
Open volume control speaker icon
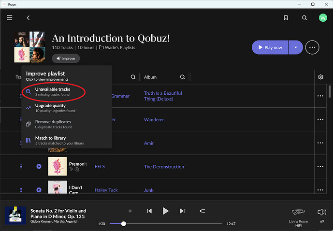pyautogui.click(x=322, y=212)
